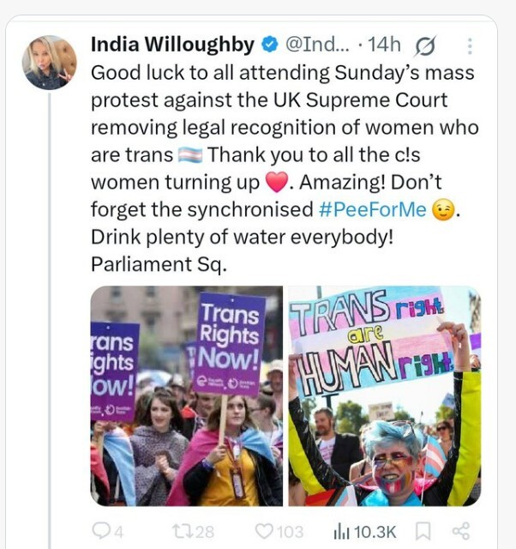Tap the repost arrows icon

[188, 532]
